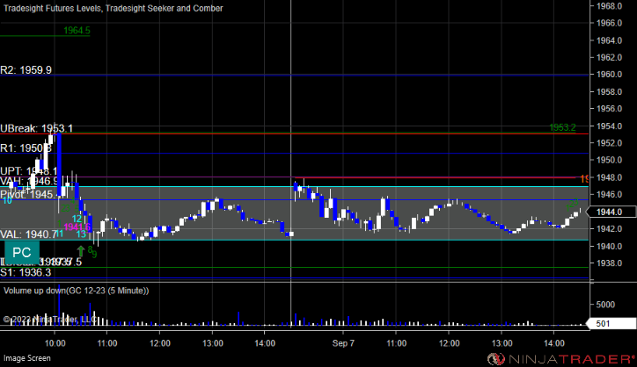Click the teal PC marker box

(22, 253)
